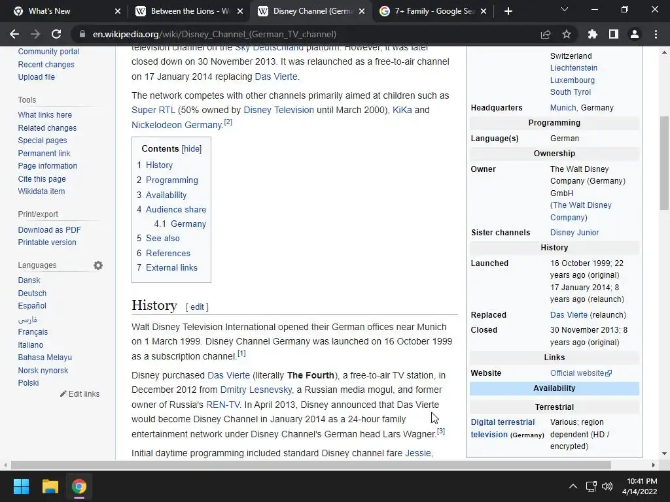Switch to the Deutsch language version
670x502 pixels.
32,293
